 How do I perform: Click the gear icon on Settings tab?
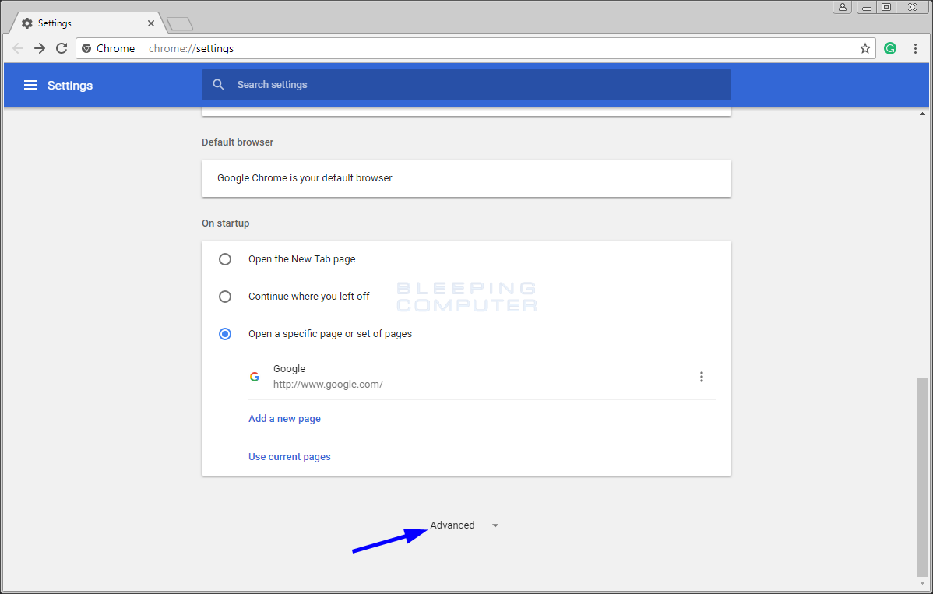pos(26,23)
